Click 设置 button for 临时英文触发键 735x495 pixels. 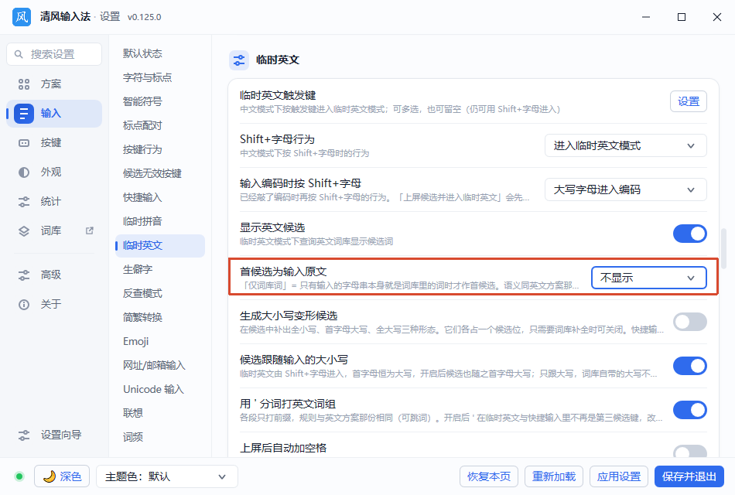[688, 101]
